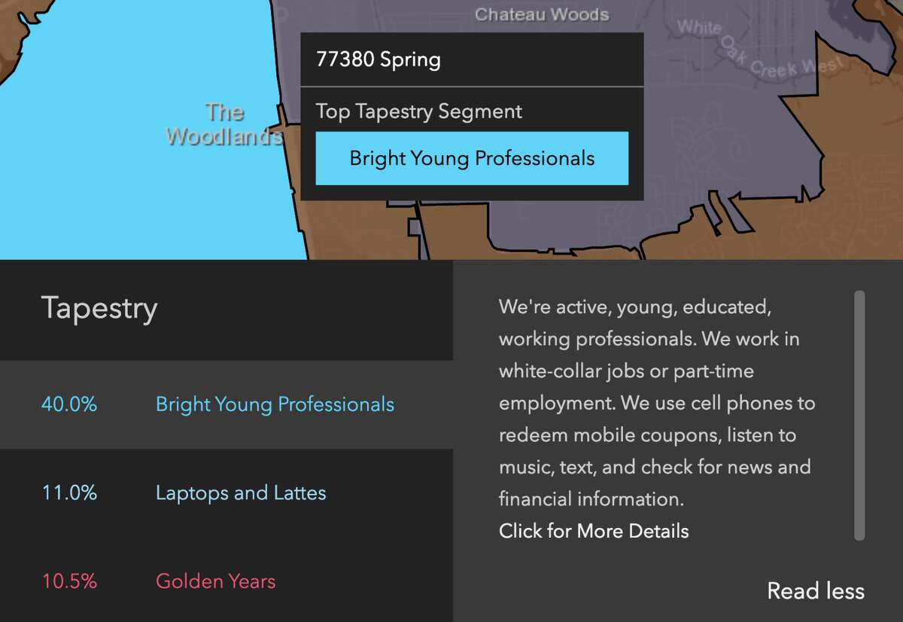Click the 10.5% percentage value
The width and height of the screenshot is (903, 622).
pos(69,581)
